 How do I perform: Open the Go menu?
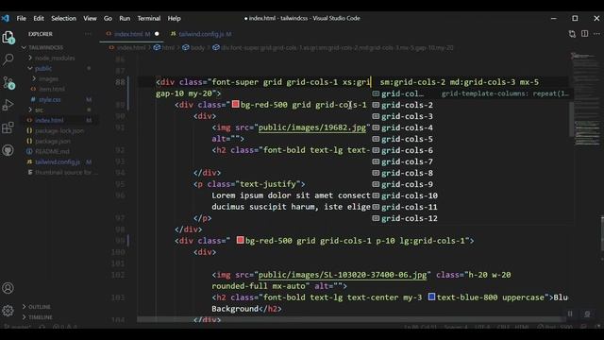[108, 18]
